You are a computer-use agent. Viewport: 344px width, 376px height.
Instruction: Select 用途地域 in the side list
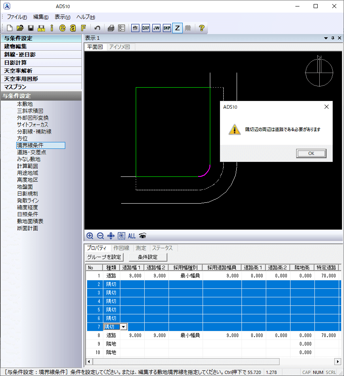(x=28, y=173)
